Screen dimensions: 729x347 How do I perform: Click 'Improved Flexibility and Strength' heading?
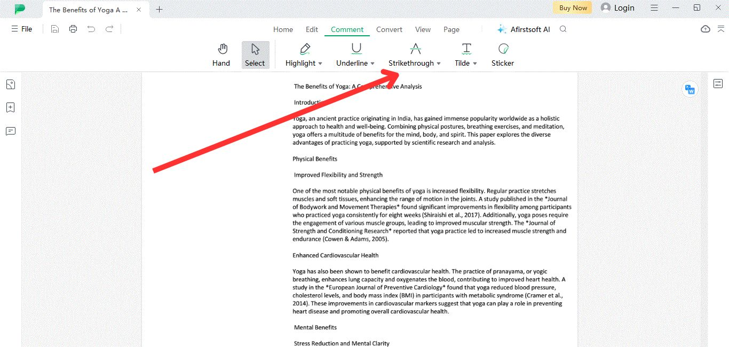click(x=338, y=175)
